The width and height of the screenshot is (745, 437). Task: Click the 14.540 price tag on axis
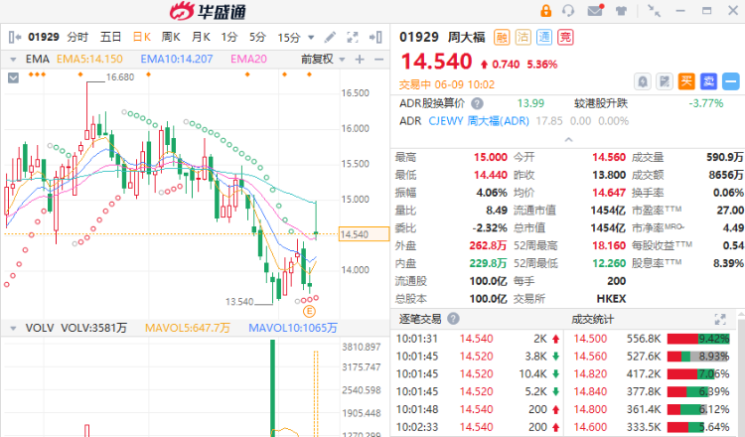364,234
